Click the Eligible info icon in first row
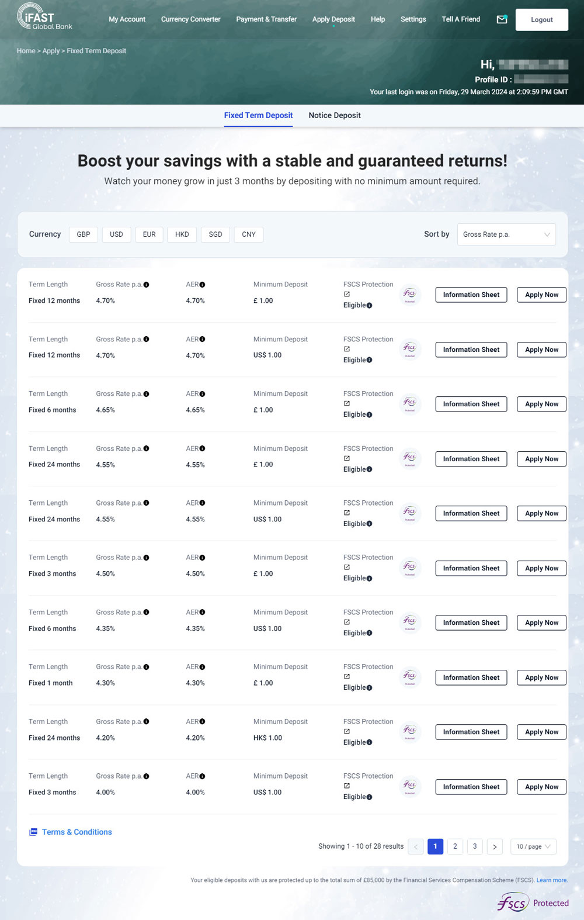The image size is (584, 920). click(369, 305)
